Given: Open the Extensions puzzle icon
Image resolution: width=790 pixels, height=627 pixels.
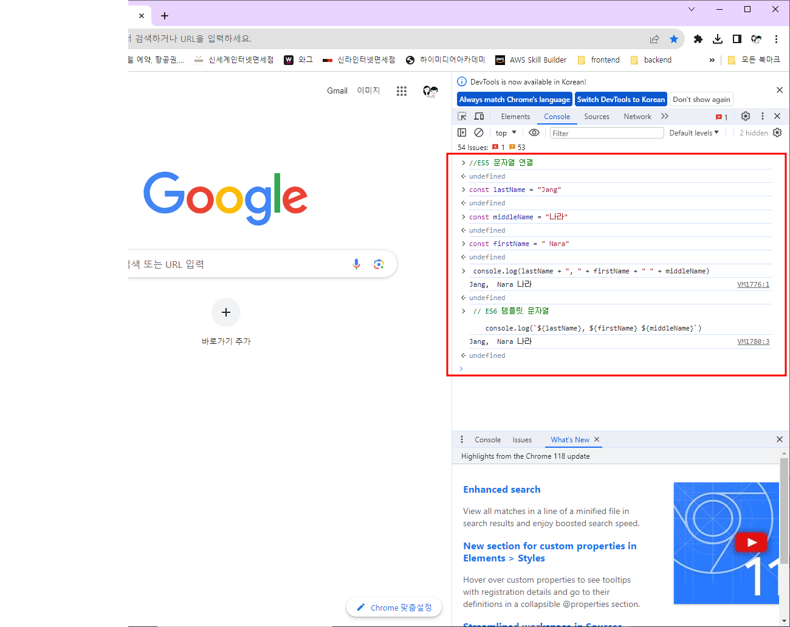Looking at the screenshot, I should [698, 39].
